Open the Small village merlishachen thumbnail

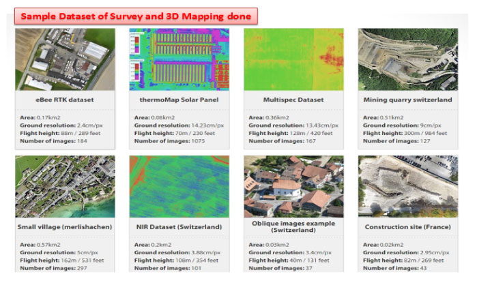click(65, 187)
